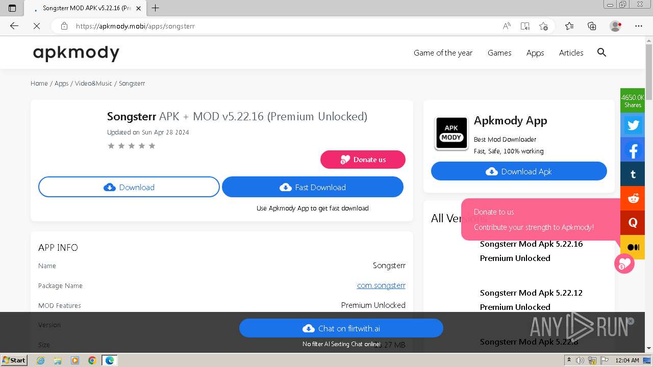Click Read aloud icon in address bar
Screen dimensions: 653x367
[507, 26]
